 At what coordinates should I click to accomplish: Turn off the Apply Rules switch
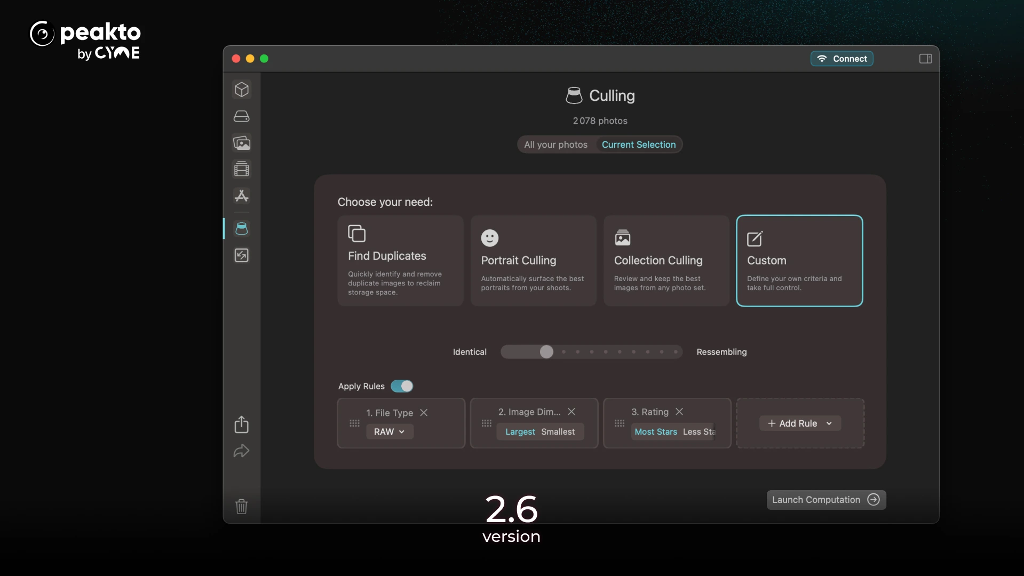[x=402, y=386]
